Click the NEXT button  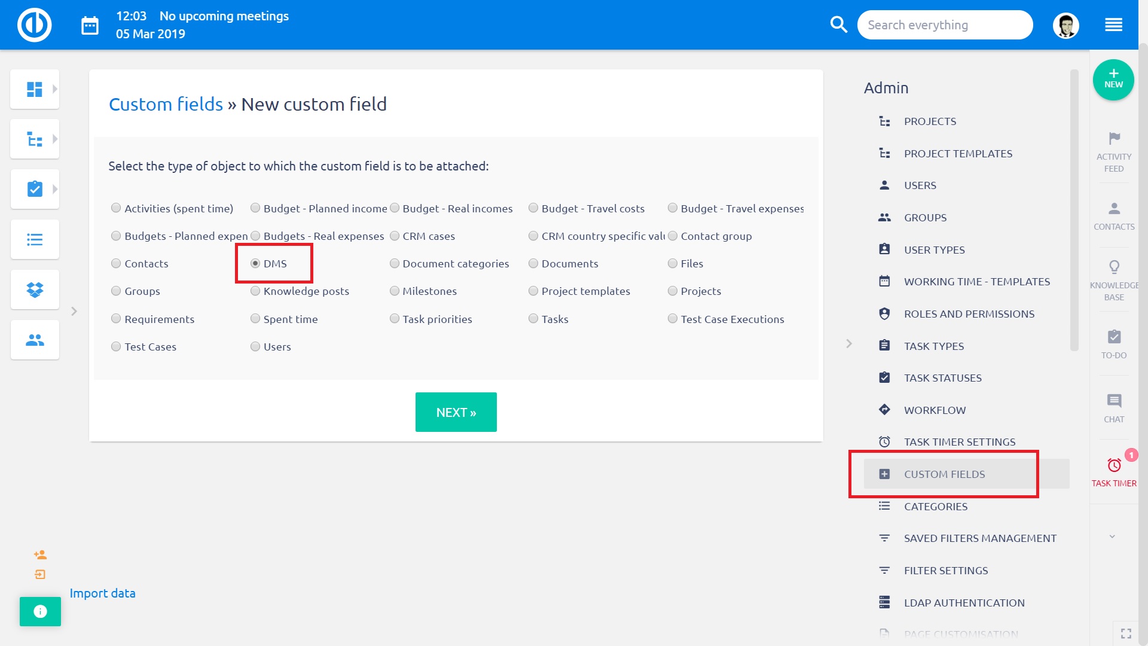coord(456,412)
